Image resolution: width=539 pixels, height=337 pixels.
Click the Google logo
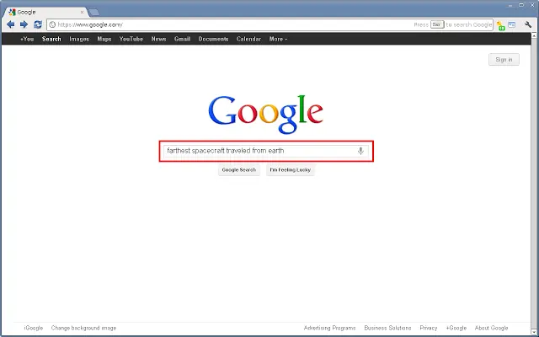point(266,115)
